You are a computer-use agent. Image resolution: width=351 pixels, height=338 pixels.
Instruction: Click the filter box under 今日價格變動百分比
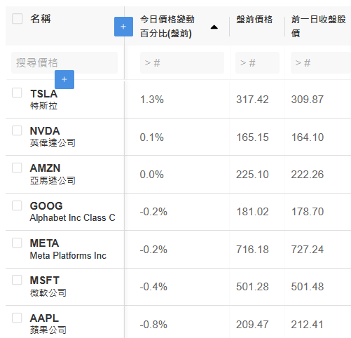pos(182,63)
